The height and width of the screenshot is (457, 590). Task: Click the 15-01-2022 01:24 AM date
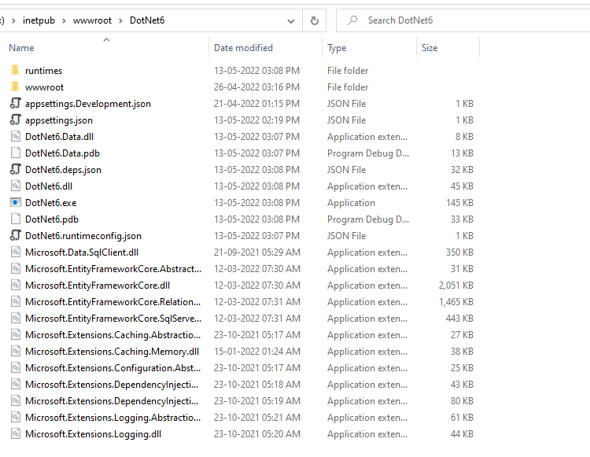click(257, 352)
